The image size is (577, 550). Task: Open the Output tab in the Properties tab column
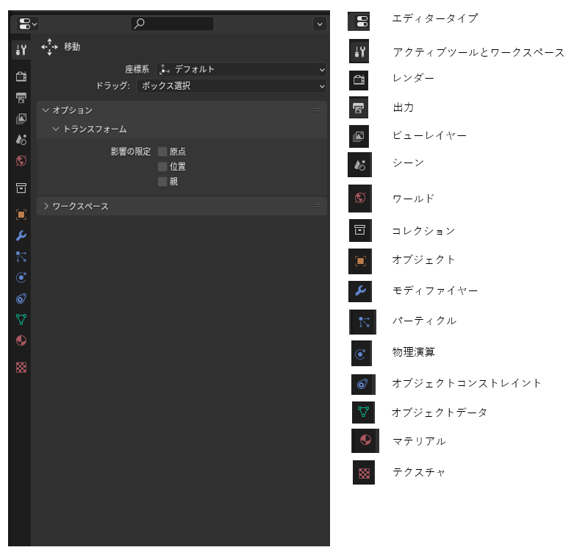tap(21, 98)
